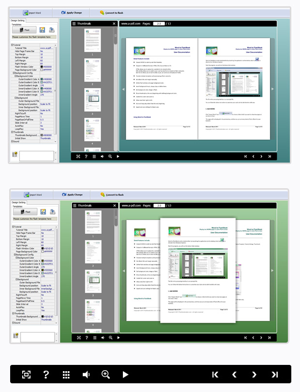Click zoom magnifier in teal window toolbar
300x392 pixels.
[x=110, y=156]
